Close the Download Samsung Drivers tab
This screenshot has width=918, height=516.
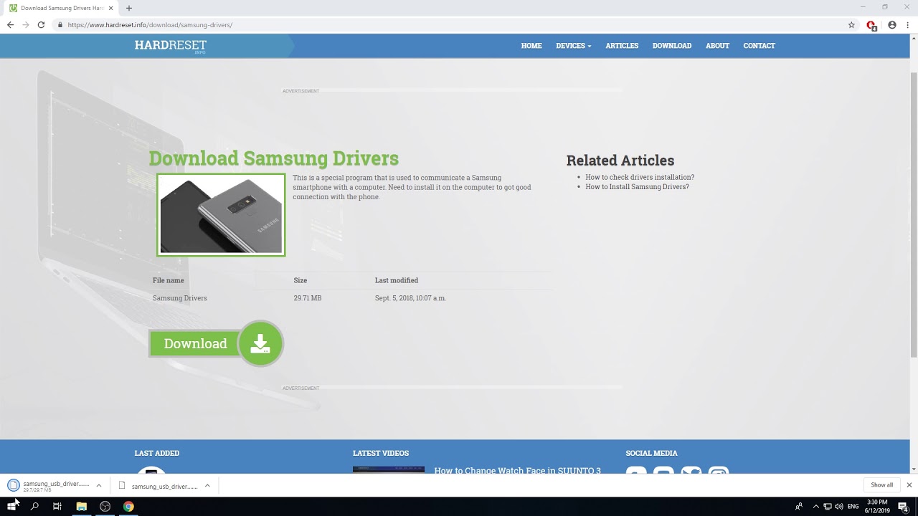(x=111, y=8)
